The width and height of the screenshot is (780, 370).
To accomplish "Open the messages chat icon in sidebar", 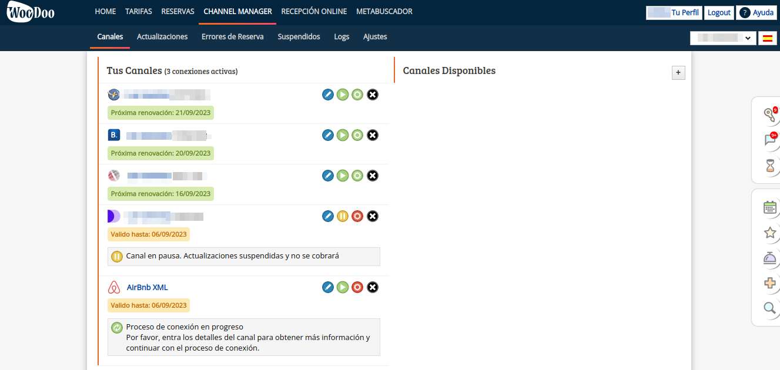I will coord(770,140).
